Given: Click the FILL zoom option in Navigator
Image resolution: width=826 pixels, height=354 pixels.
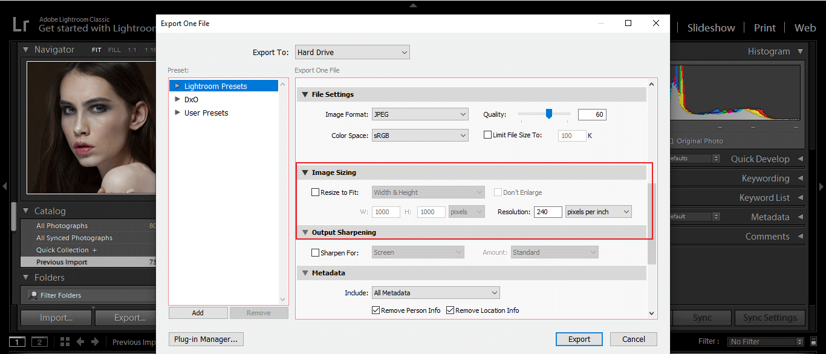Looking at the screenshot, I should [x=114, y=50].
